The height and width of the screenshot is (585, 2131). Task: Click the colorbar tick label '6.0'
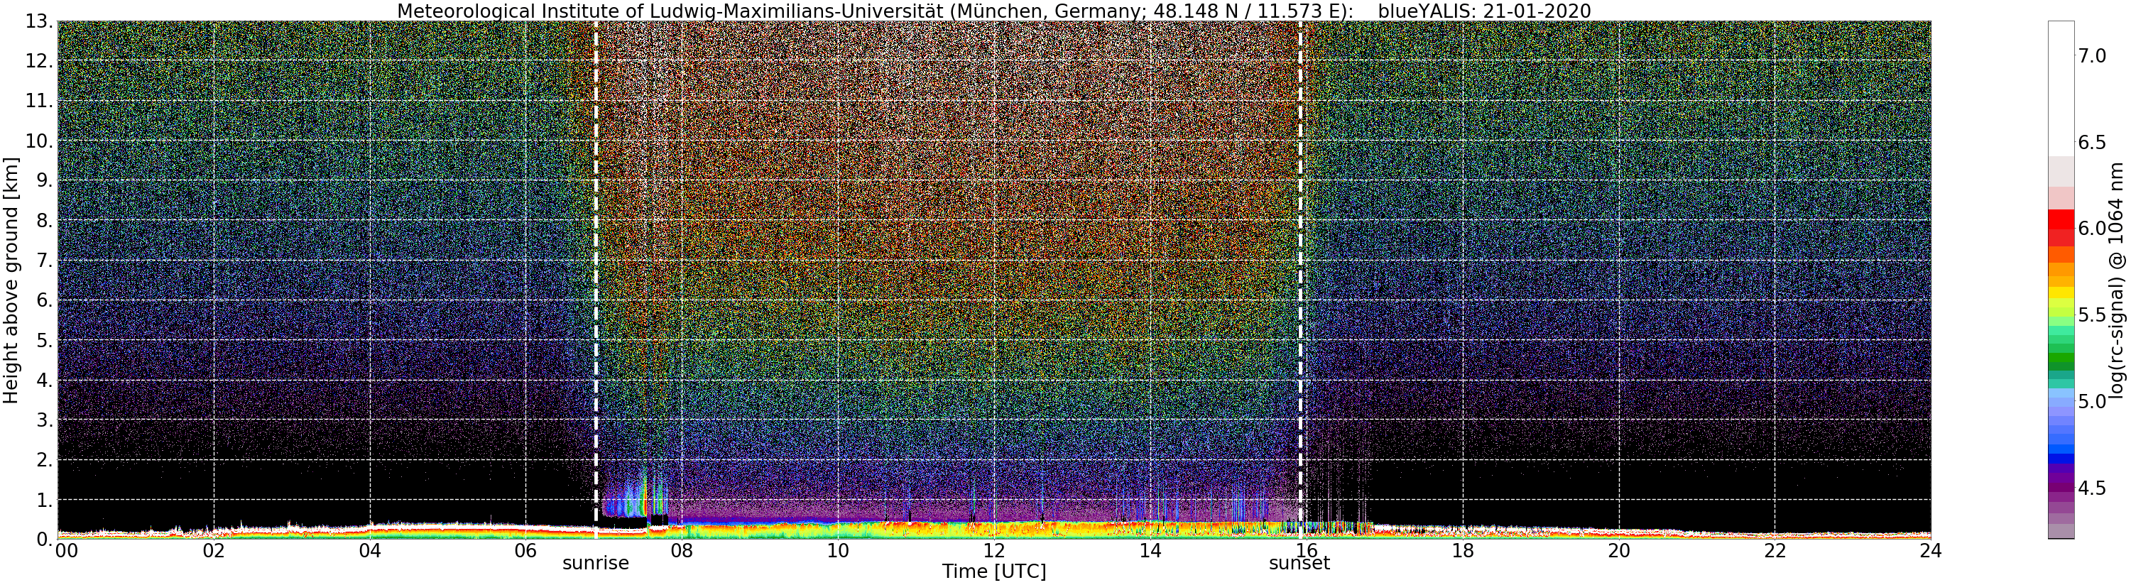click(x=2092, y=229)
